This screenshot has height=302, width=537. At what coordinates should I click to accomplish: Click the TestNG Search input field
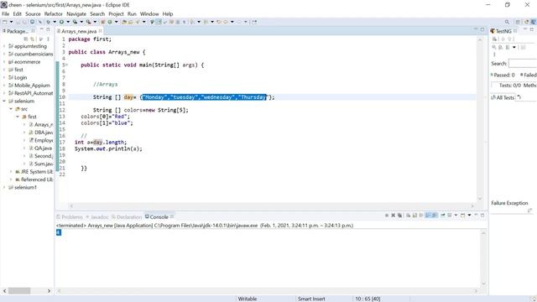point(523,64)
